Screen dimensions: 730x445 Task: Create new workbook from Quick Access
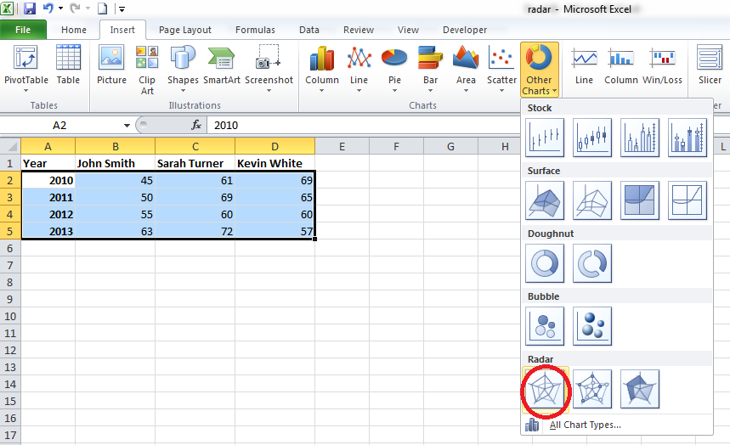pyautogui.click(x=103, y=8)
